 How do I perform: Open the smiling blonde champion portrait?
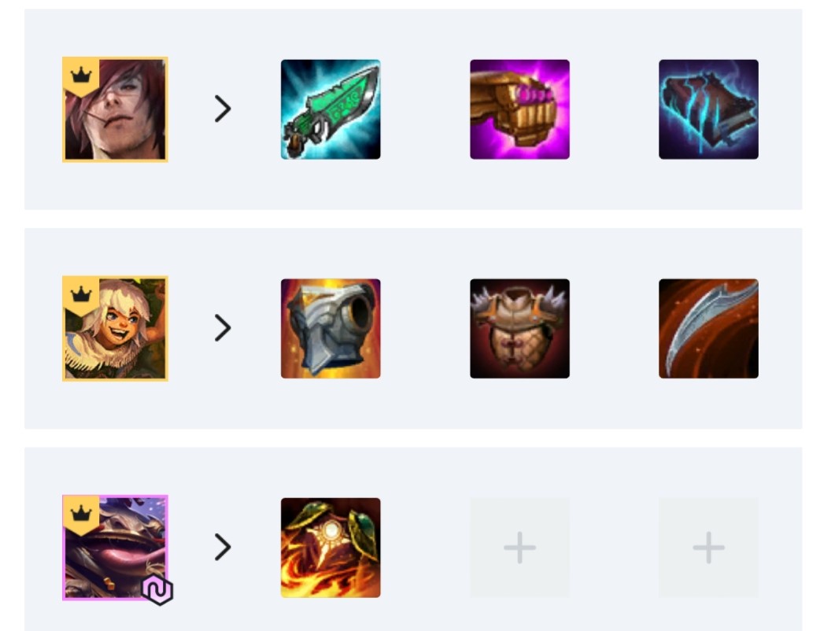tap(115, 329)
